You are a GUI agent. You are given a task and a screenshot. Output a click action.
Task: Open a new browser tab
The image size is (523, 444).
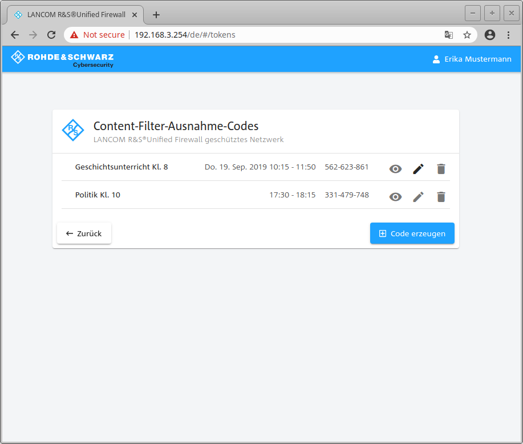click(156, 15)
